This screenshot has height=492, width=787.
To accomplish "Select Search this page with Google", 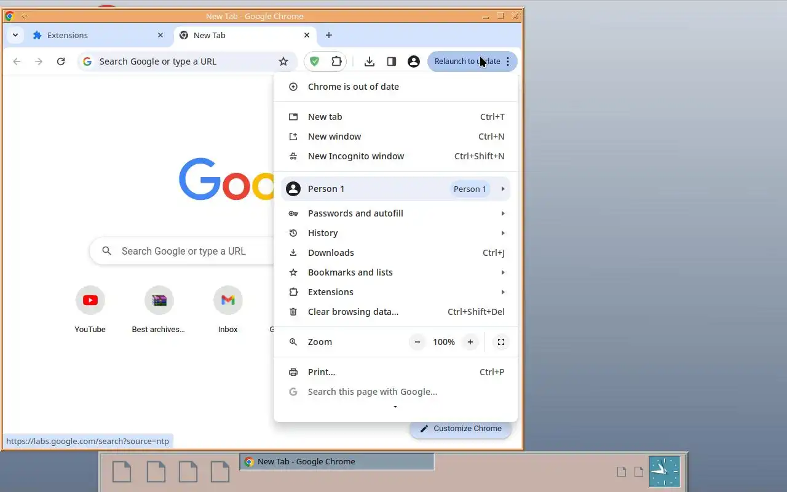I will (x=395, y=392).
